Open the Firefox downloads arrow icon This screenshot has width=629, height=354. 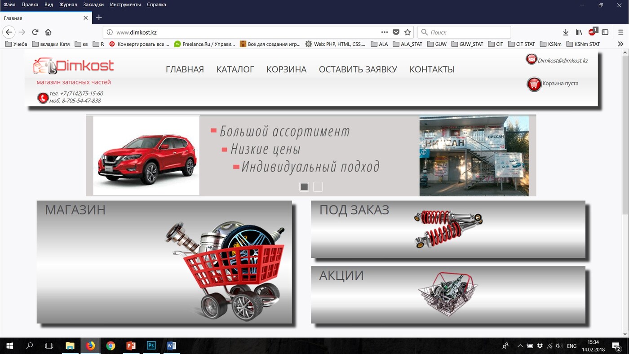566,32
